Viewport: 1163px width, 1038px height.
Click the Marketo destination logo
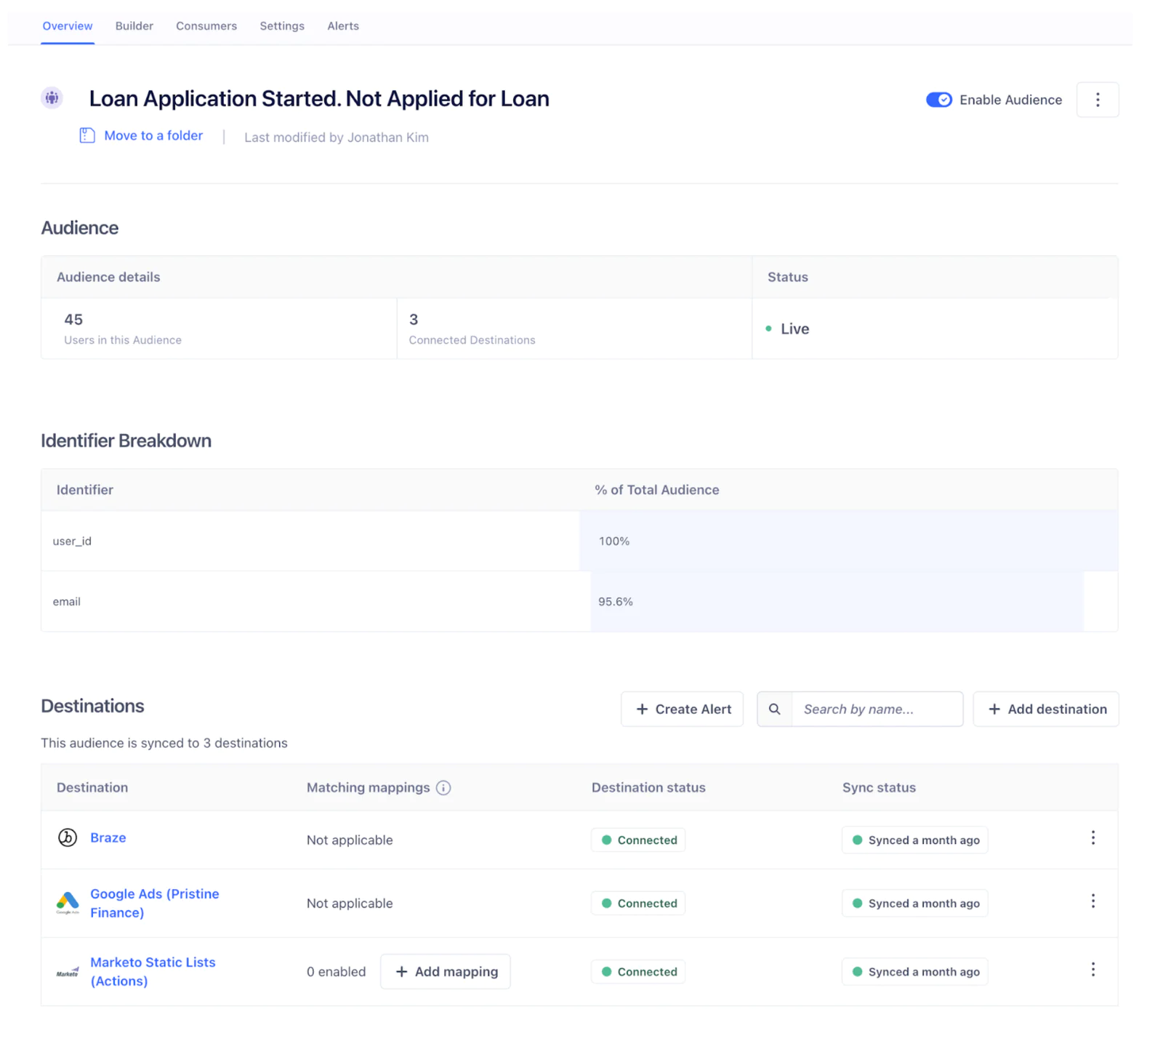click(x=67, y=971)
